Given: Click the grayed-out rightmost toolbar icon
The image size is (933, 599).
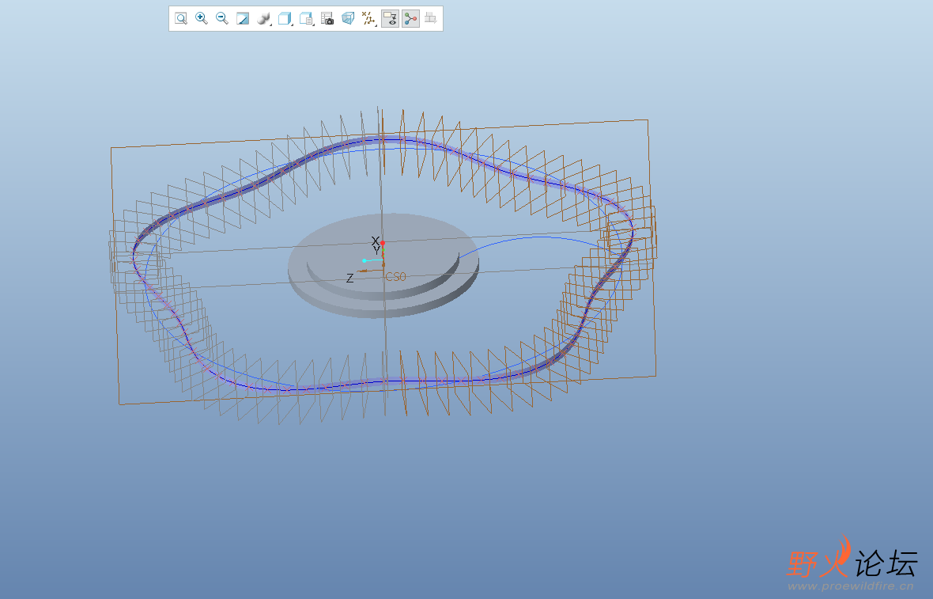Looking at the screenshot, I should point(430,18).
